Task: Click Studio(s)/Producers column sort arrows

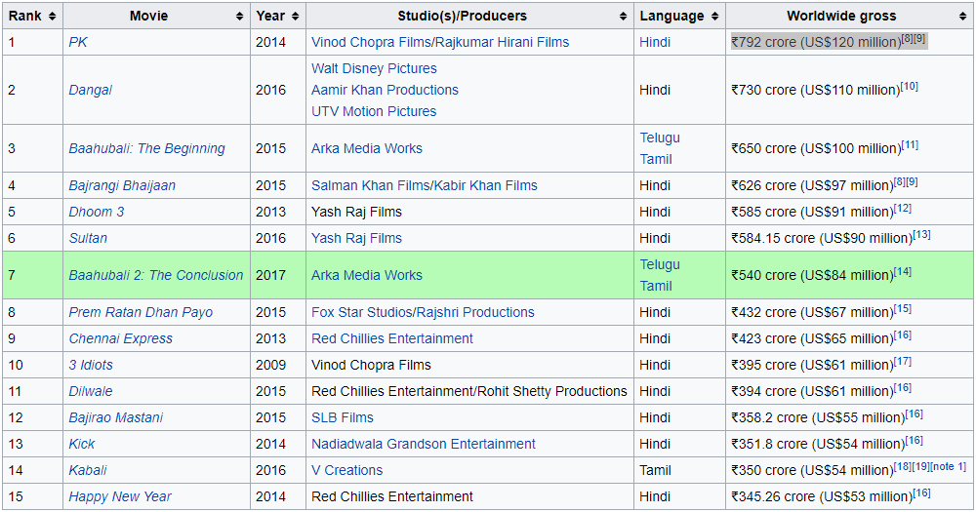Action: point(624,17)
